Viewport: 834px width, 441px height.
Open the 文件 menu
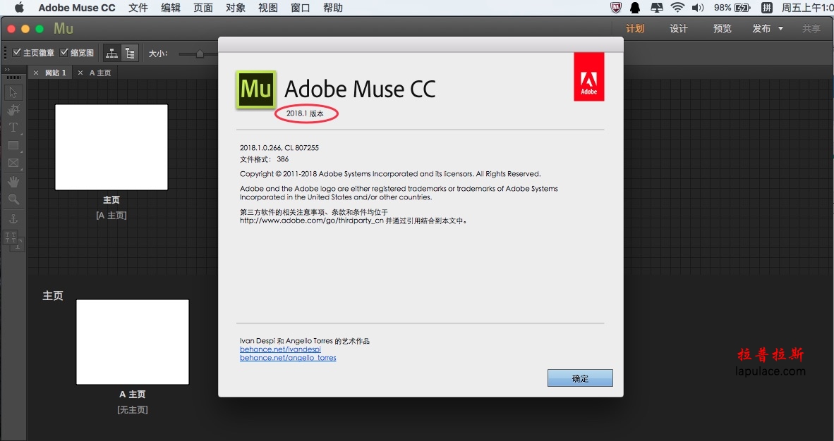click(x=138, y=8)
